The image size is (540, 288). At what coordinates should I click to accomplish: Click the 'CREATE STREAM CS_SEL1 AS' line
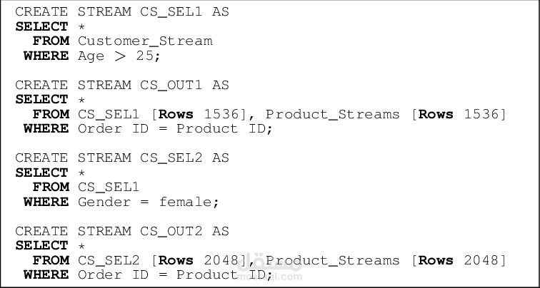coord(122,12)
